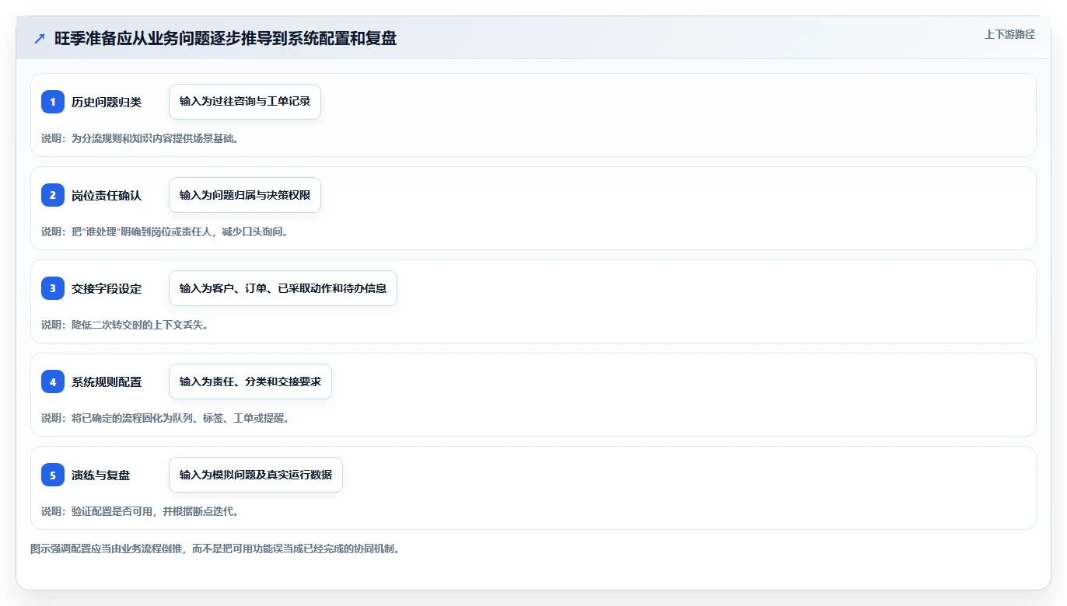Click the note 将已确定的流程固化为队列、标签、工单或提醒
This screenshot has height=606, width=1067.
(x=166, y=418)
